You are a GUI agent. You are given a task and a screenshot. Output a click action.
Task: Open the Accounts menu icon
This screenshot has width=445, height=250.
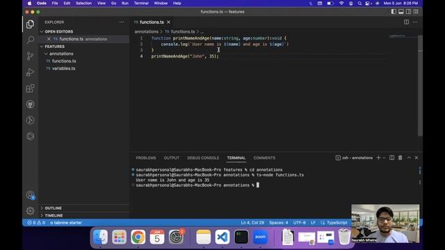tap(30, 195)
